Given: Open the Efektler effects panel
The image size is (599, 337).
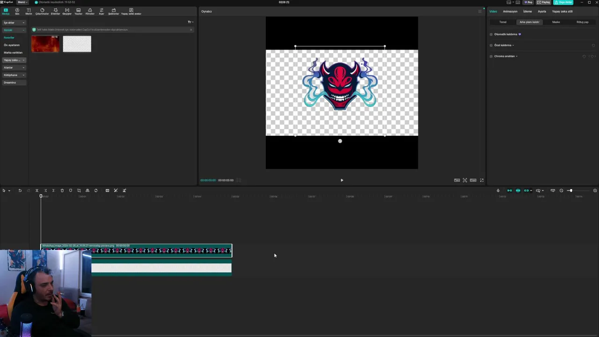Looking at the screenshot, I should click(x=55, y=11).
